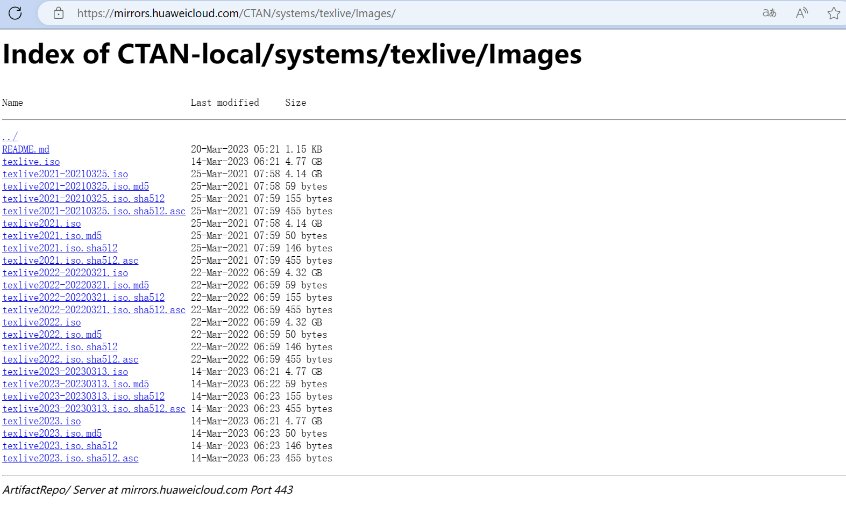846x506 pixels.
Task: Open texlive2023-20230313.iso.sha512 checksum link
Action: pyautogui.click(x=83, y=396)
